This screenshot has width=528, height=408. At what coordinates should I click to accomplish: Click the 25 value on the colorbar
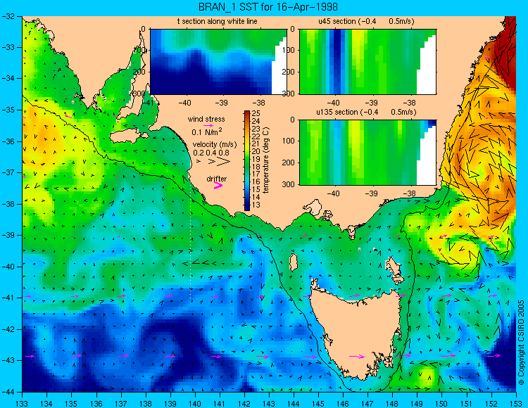256,113
